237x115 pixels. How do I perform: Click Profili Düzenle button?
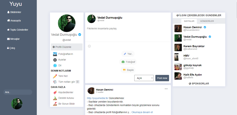click(67, 47)
